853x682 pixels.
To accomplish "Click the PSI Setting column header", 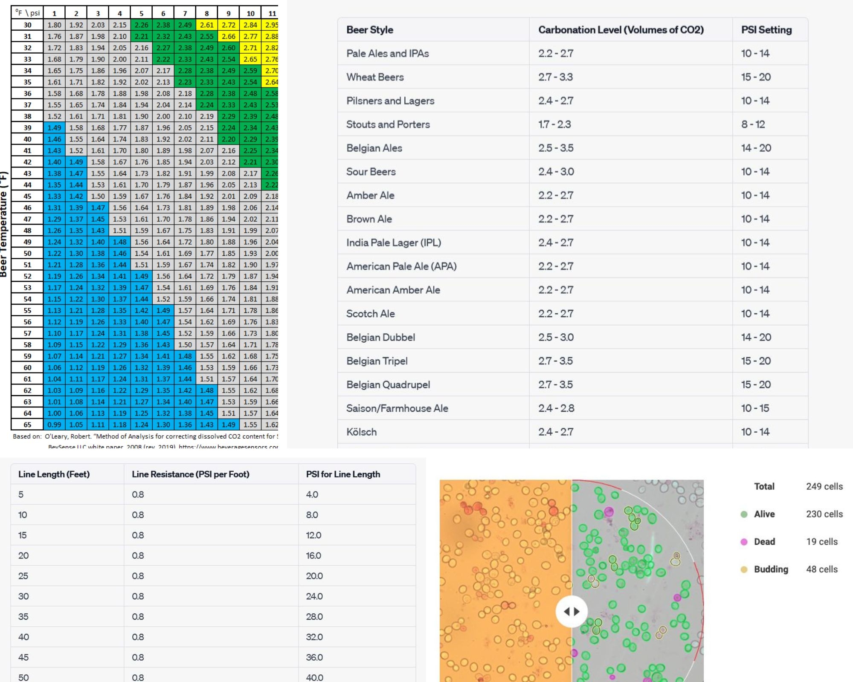I will click(x=766, y=30).
